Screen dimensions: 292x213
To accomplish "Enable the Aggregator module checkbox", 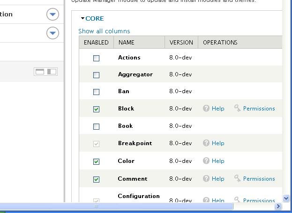I will tap(96, 75).
